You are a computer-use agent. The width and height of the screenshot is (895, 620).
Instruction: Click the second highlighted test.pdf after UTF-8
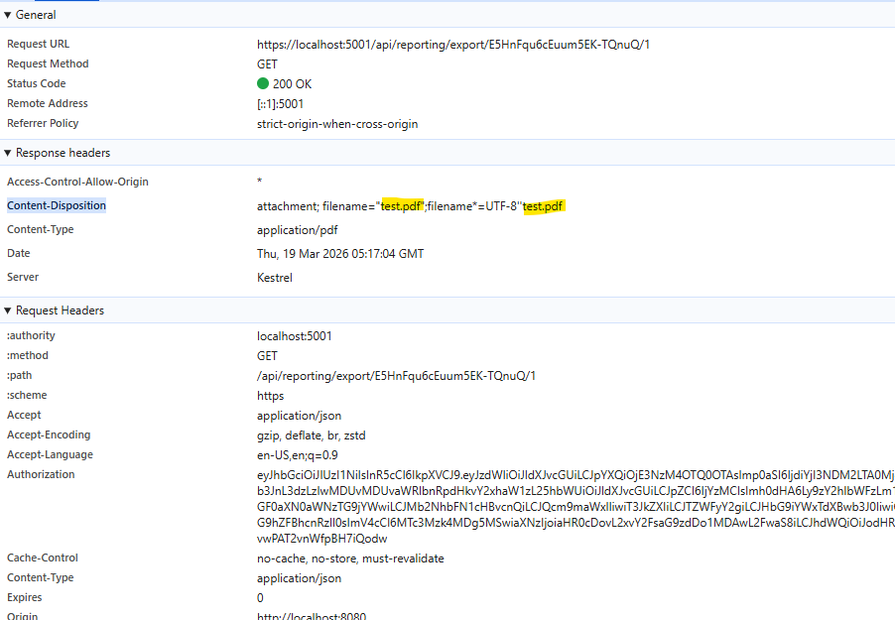coord(544,206)
